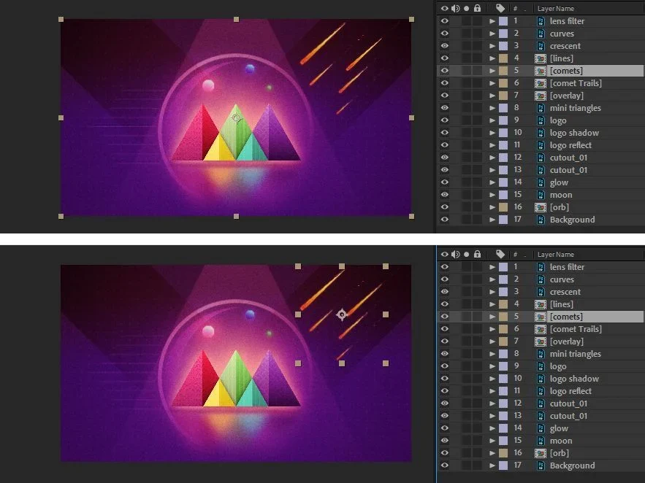Click the anchor point on green triangle in upper viewer
645x483 pixels.
236,118
